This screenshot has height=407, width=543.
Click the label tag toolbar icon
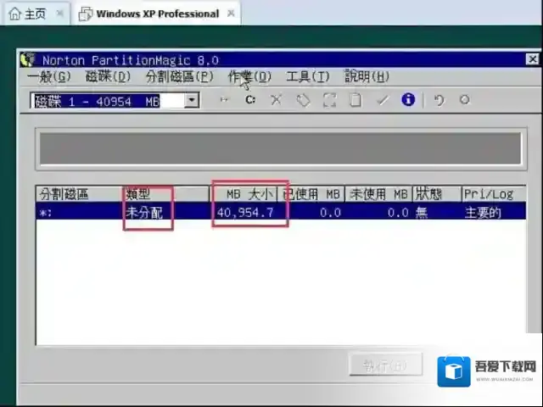[x=303, y=100]
